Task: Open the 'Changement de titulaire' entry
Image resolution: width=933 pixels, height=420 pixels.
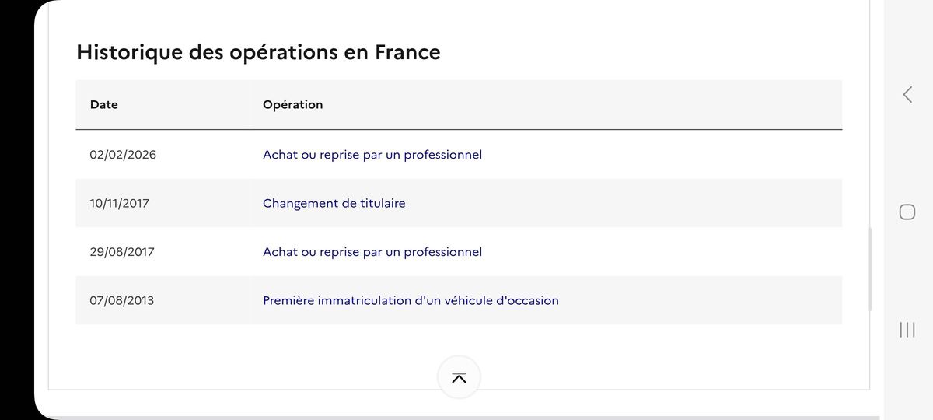Action: point(334,203)
